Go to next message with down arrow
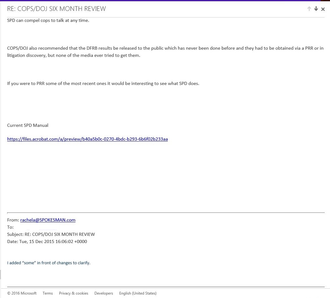 click(x=316, y=9)
